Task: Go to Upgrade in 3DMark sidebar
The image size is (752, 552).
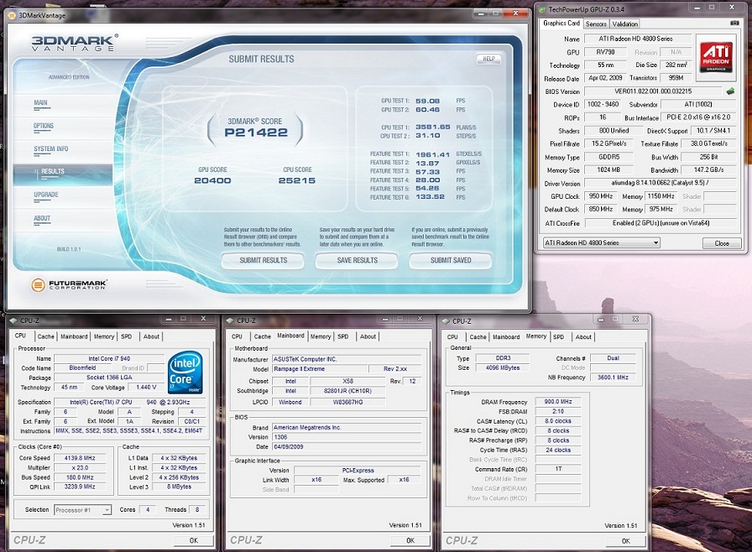Action: (46, 195)
